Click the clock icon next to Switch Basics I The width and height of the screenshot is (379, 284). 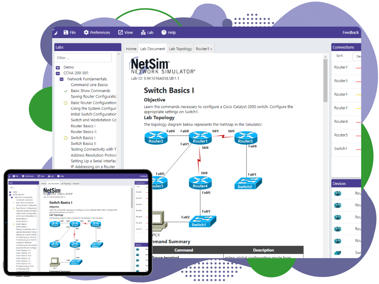[x=66, y=138]
